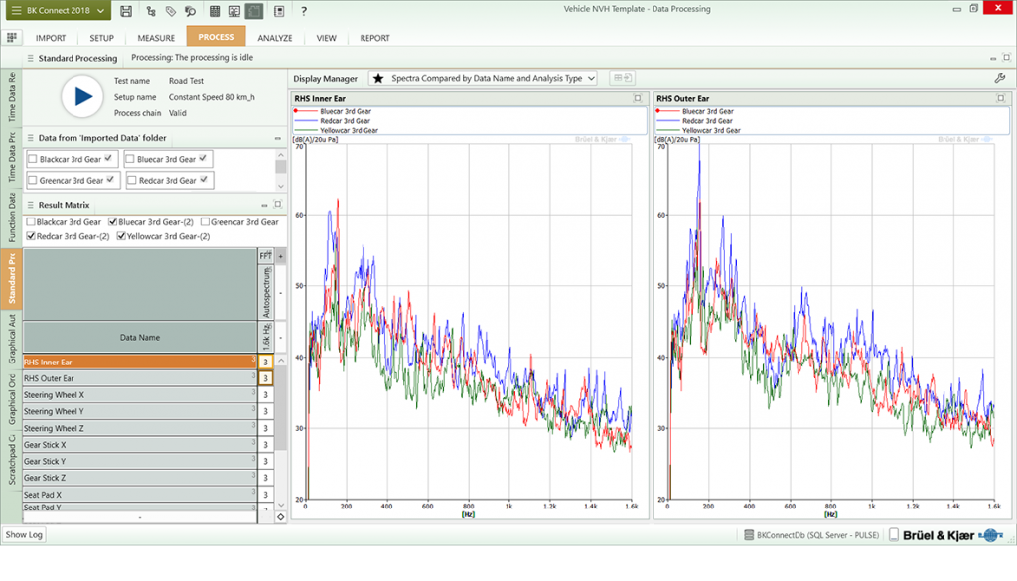
Task: Open the tagging tool icon
Action: coord(171,10)
